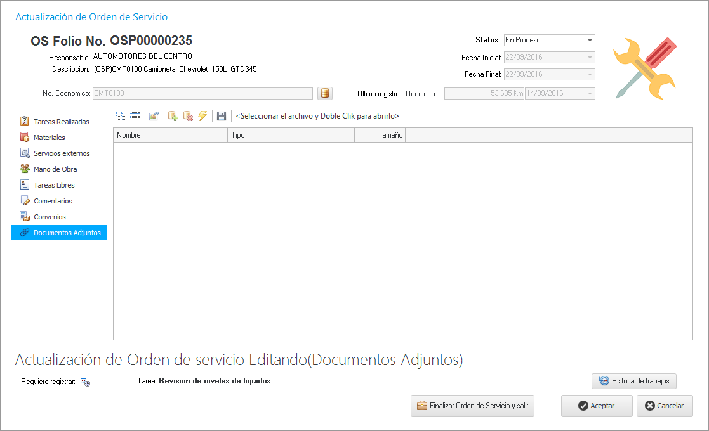Go to the Materiales section
709x431 pixels.
pyautogui.click(x=49, y=138)
